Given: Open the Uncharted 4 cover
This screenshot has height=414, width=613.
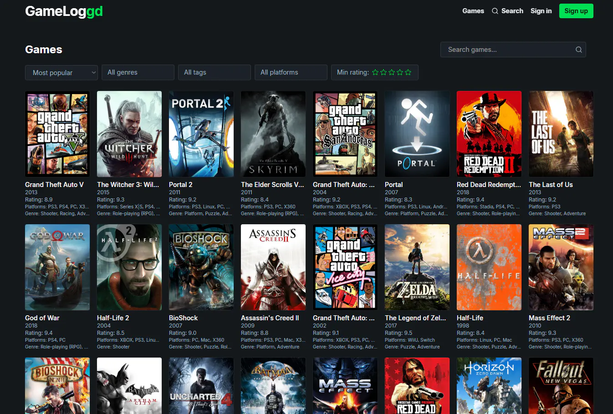Looking at the screenshot, I should (201, 386).
